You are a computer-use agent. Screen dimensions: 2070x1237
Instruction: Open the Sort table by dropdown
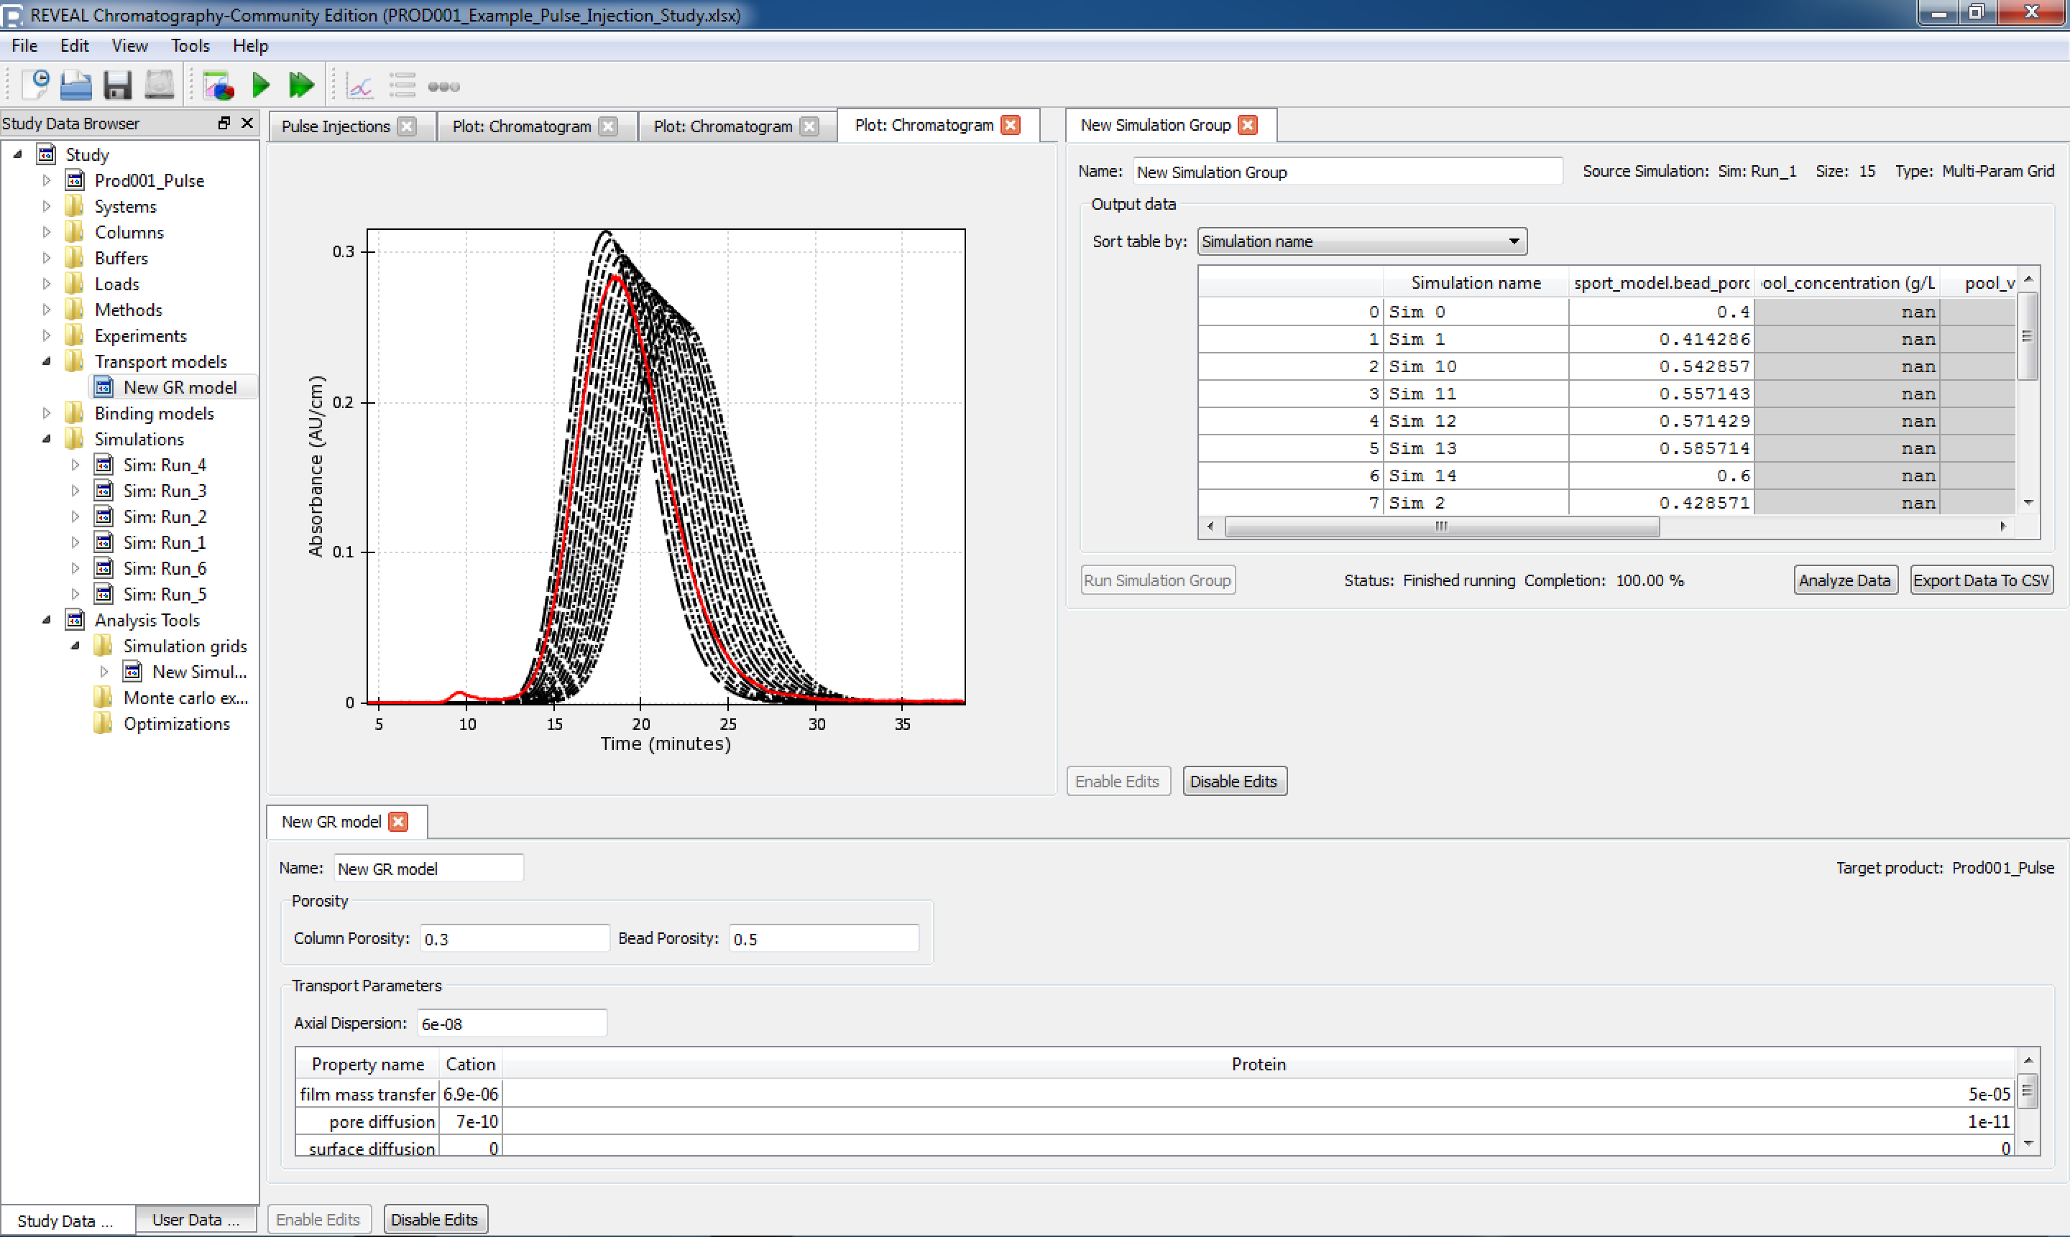(x=1362, y=242)
